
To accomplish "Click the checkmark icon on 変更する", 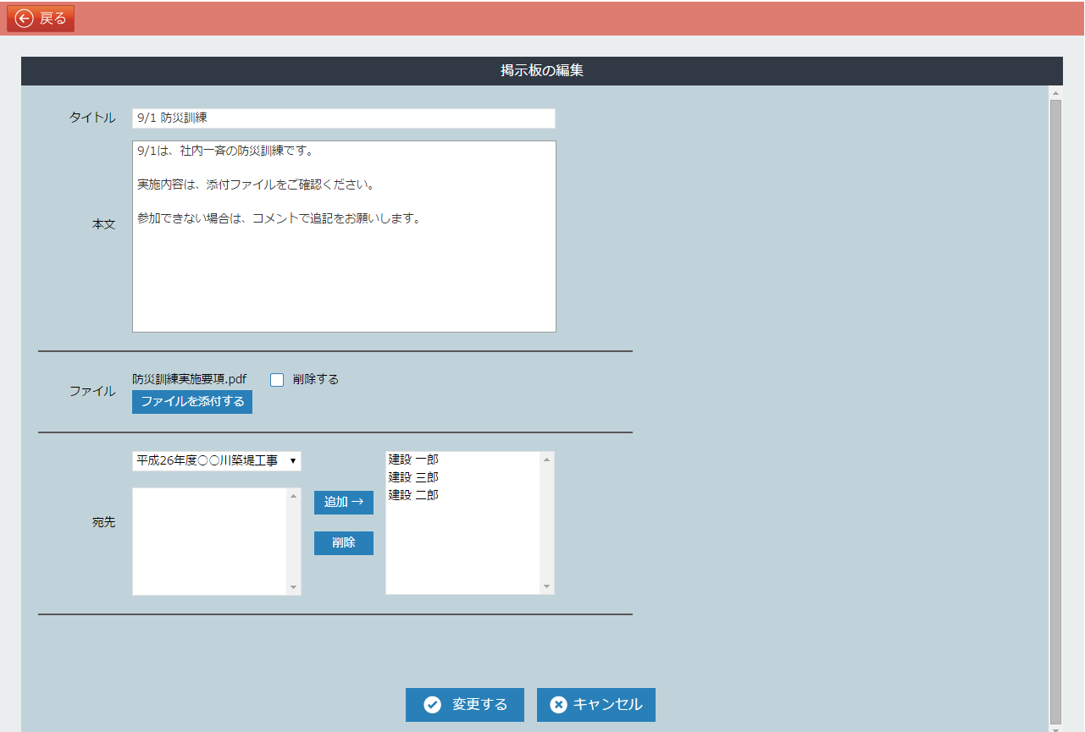I will (x=433, y=705).
